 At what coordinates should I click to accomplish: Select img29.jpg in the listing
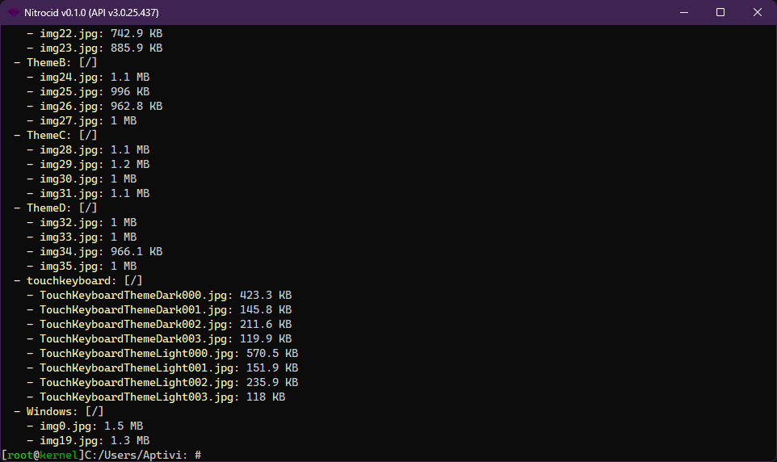tap(71, 165)
